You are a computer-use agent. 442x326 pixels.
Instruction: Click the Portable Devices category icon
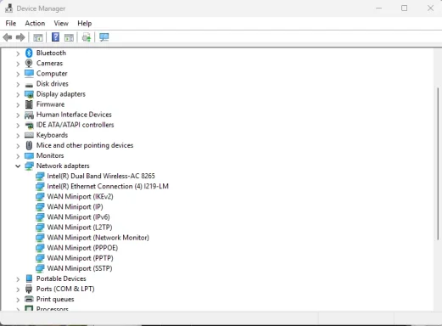(29, 278)
